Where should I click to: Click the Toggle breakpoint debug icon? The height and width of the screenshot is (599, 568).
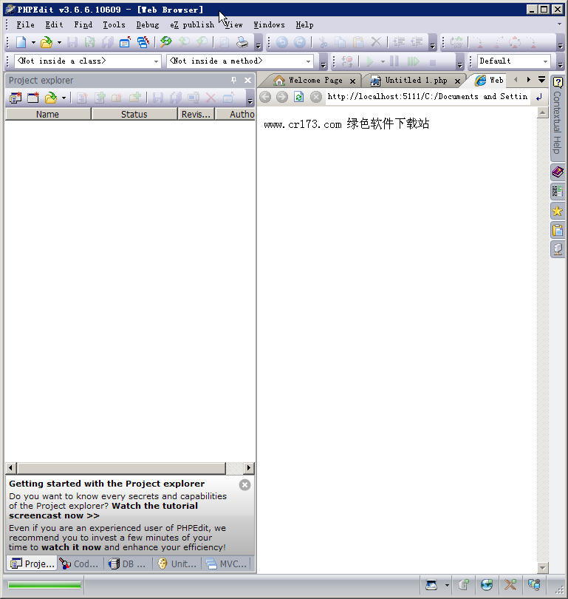coord(347,61)
